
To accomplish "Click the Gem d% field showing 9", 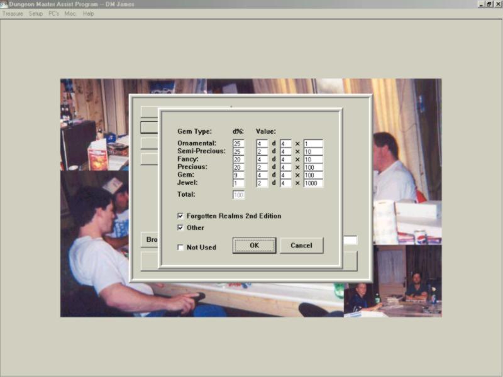I will coord(238,175).
